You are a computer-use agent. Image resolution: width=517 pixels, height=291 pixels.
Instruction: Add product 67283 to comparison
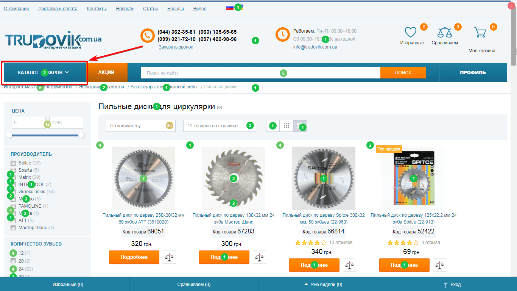point(259,257)
